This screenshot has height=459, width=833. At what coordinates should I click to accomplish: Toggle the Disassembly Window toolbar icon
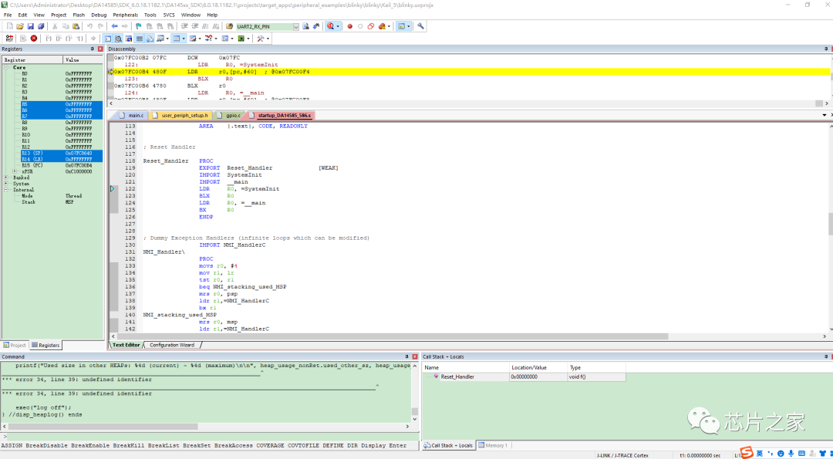[x=118, y=39]
